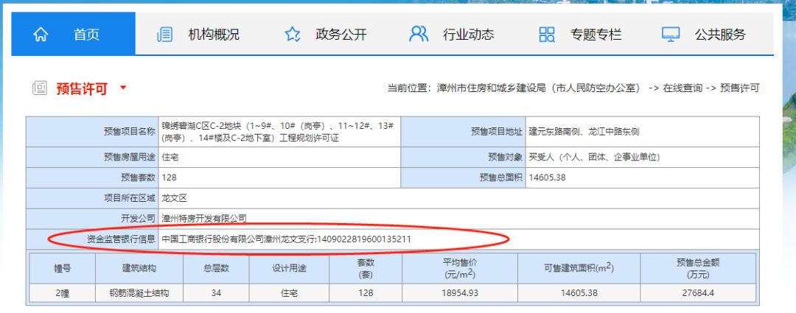Select the 住宅 value beside 预售房屋用途
This screenshot has width=796, height=313.
pos(170,158)
